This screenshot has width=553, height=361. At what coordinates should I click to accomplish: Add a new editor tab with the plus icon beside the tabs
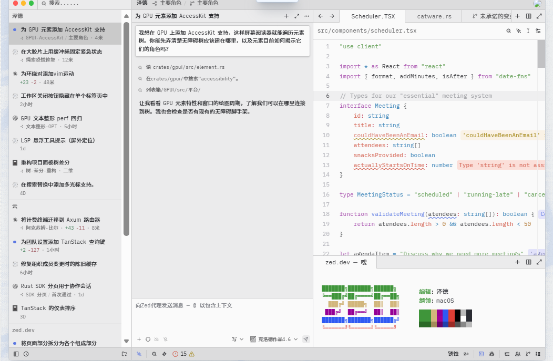tap(517, 16)
